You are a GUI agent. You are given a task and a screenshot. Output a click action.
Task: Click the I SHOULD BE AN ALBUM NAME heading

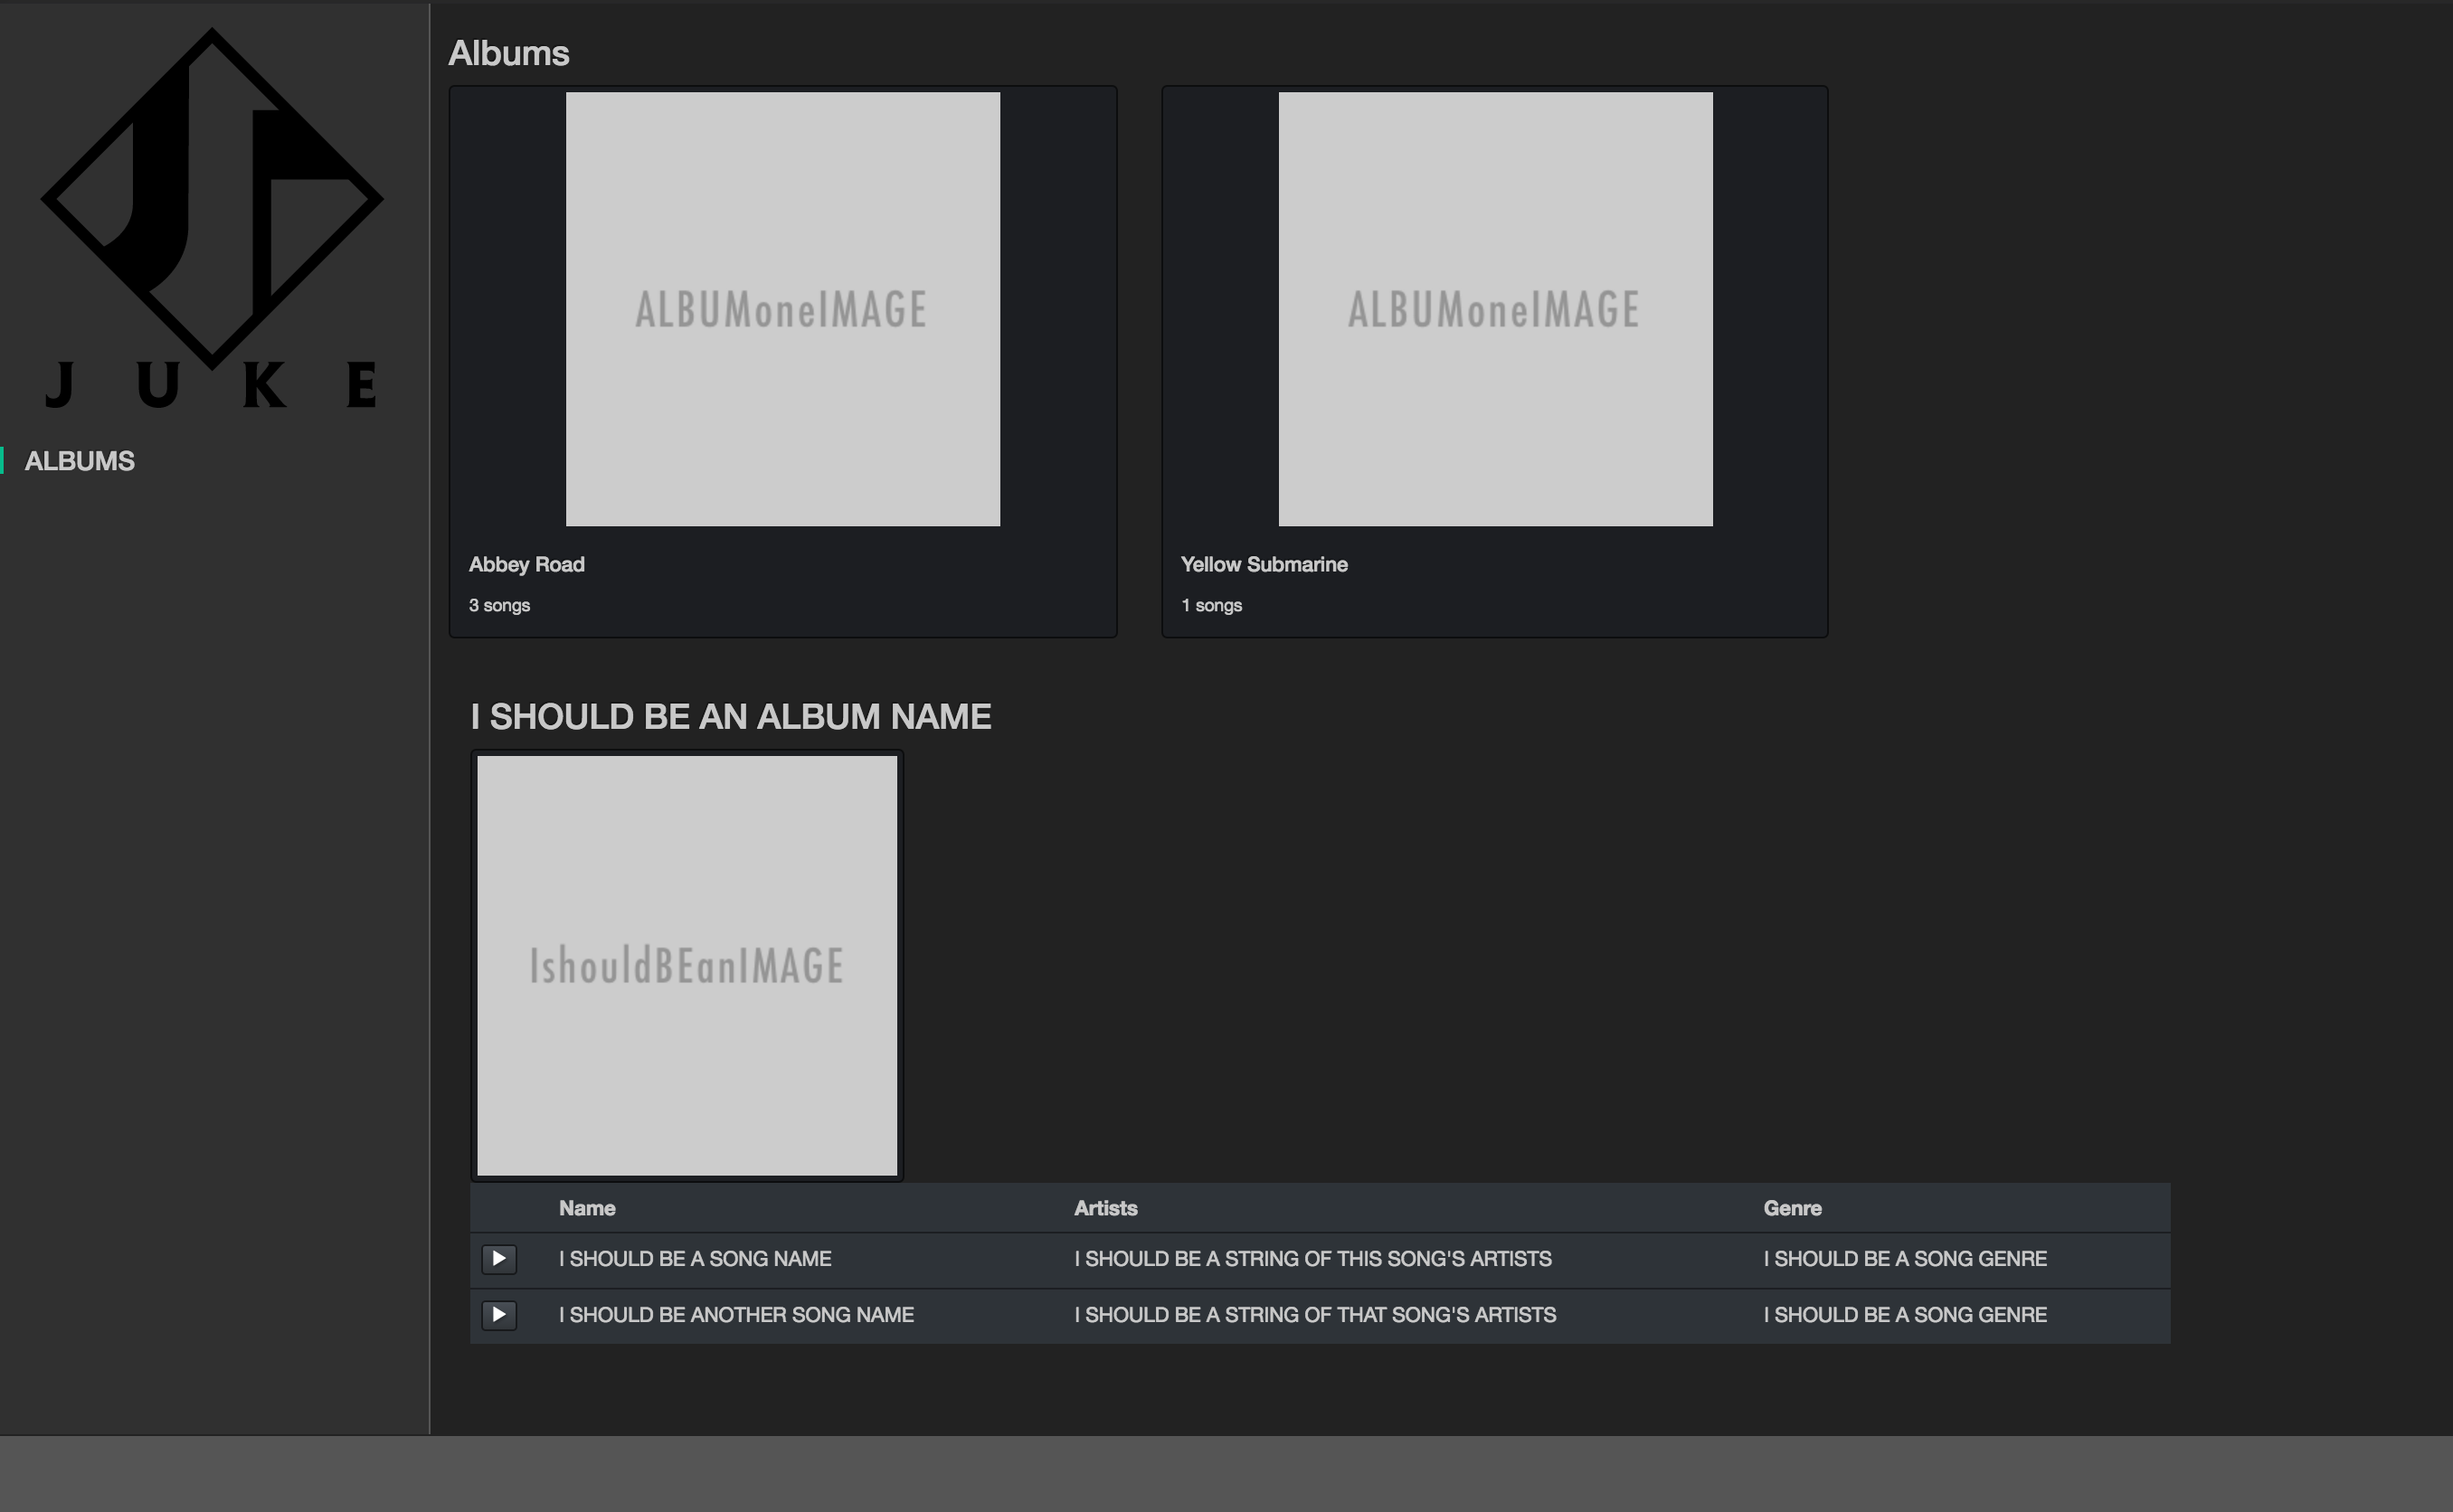pyautogui.click(x=730, y=716)
